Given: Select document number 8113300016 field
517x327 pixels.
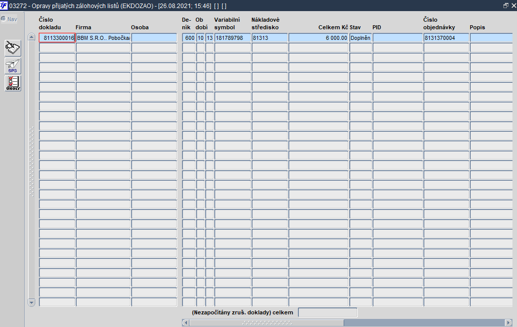Looking at the screenshot, I should (57, 38).
